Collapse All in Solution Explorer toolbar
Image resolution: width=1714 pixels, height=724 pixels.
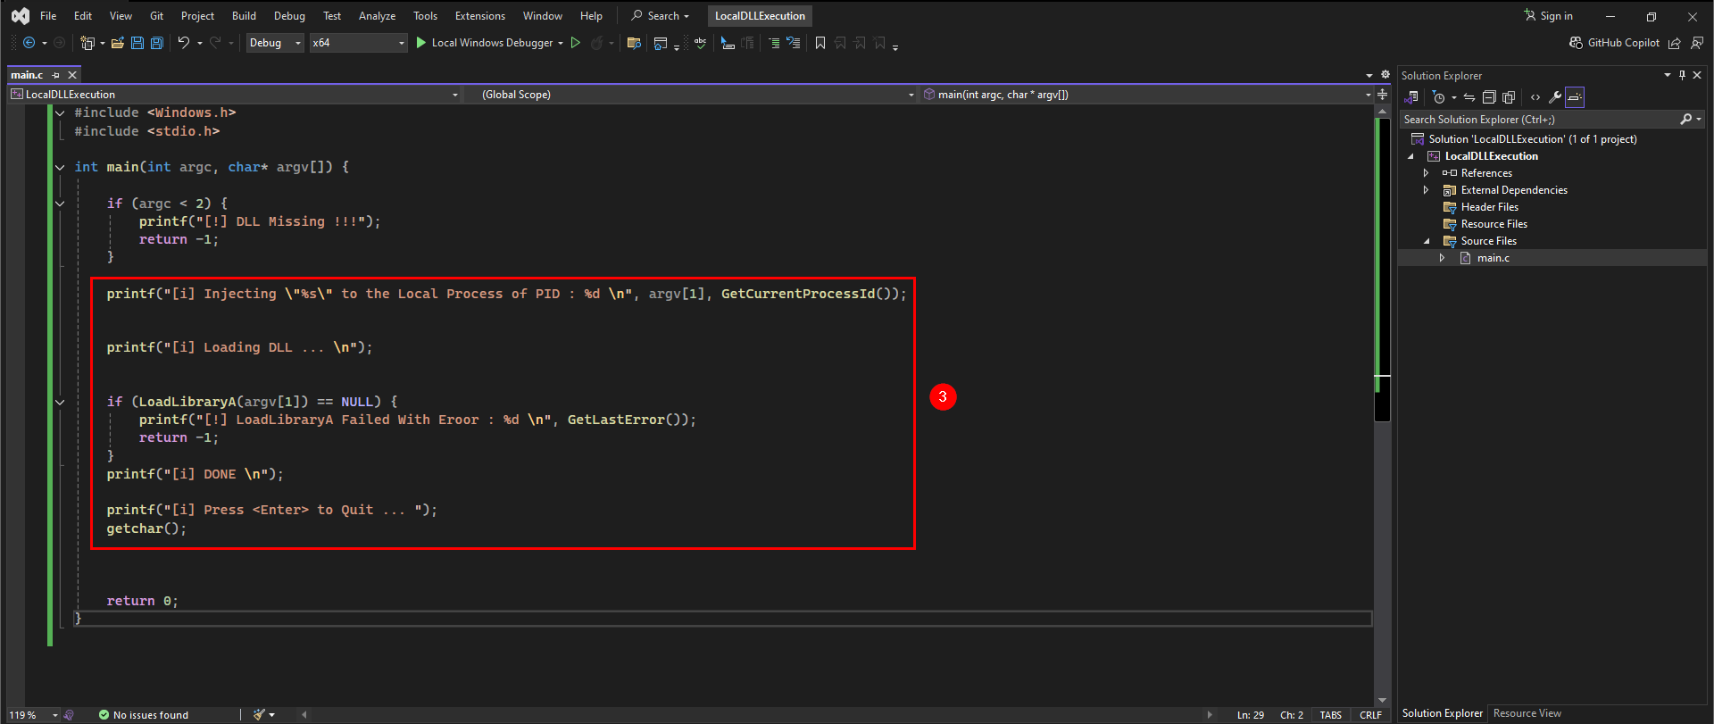tap(1489, 97)
